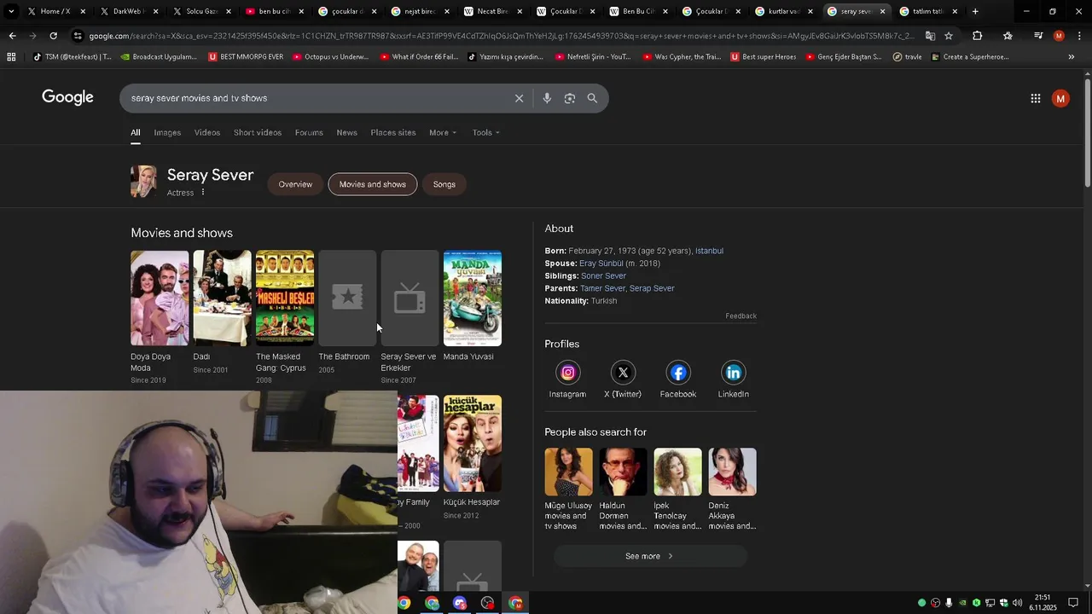Open the Discord icon in the taskbar

click(460, 603)
